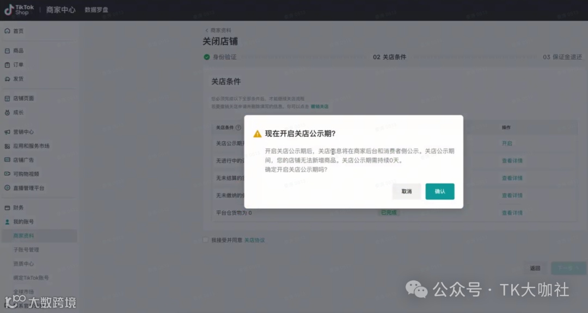Open the 应用和服务市场 icon in sidebar
Viewport: 588px width, 313px height.
7,146
